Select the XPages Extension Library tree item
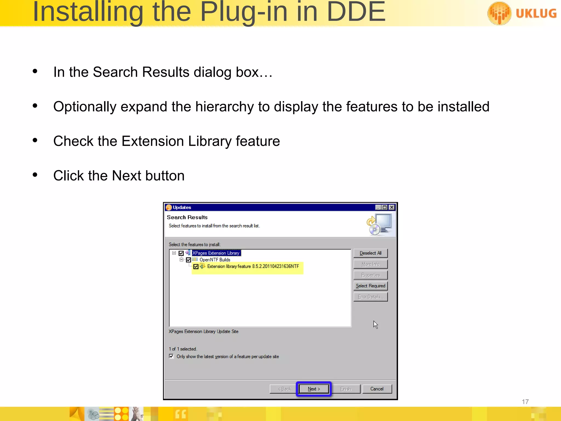 point(216,253)
